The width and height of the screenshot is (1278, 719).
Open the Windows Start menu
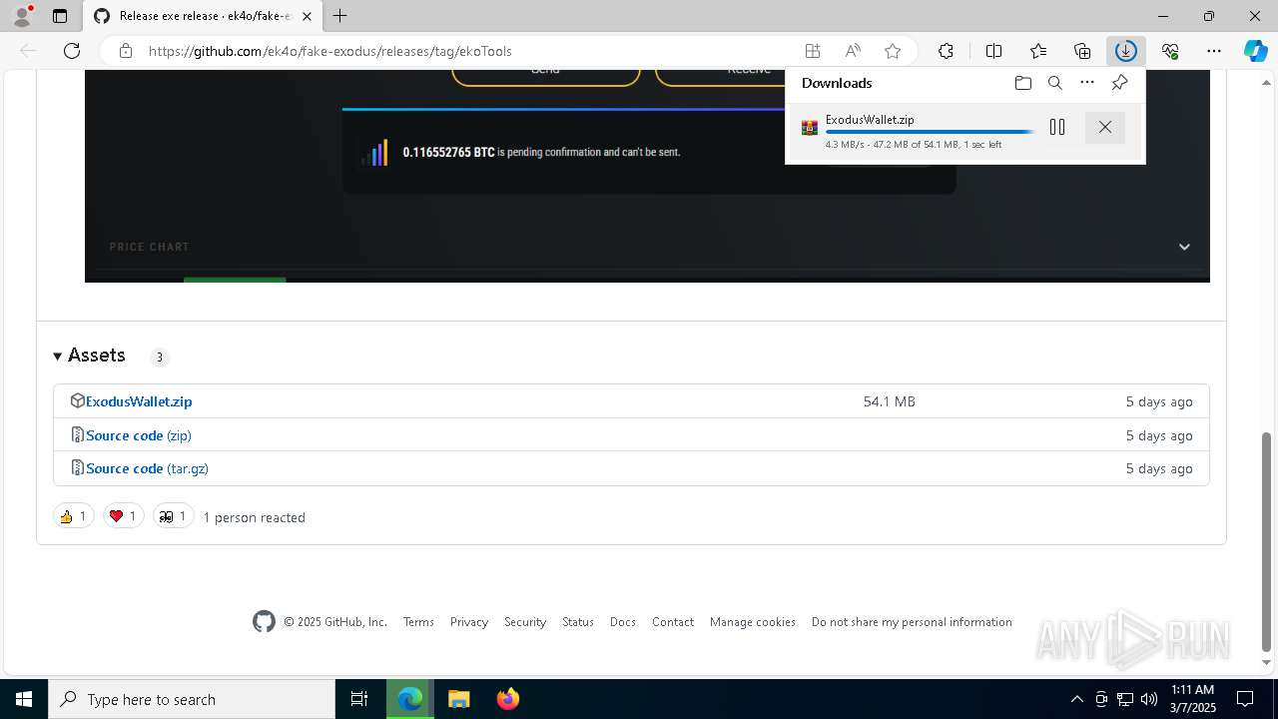(x=24, y=699)
